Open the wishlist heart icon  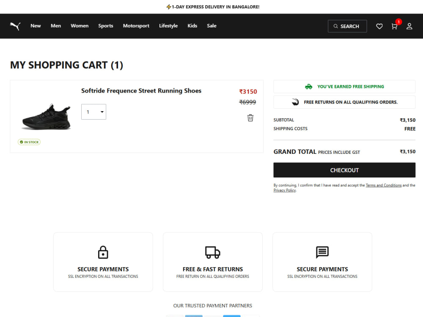click(x=379, y=26)
